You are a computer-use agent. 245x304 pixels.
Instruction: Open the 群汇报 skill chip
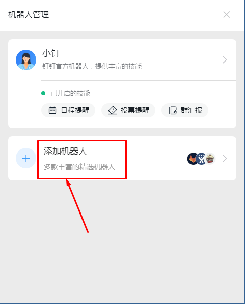click(x=185, y=110)
